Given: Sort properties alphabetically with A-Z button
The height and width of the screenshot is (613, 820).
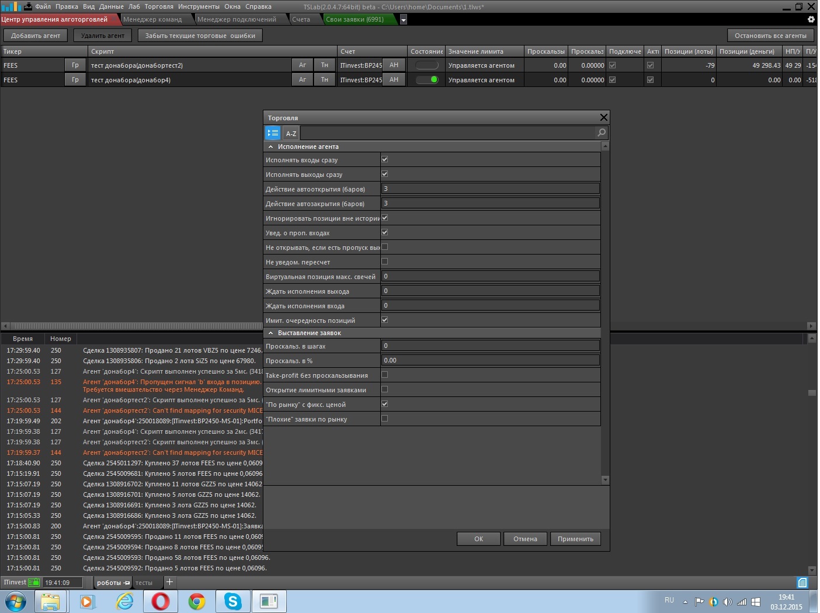Looking at the screenshot, I should (291, 133).
